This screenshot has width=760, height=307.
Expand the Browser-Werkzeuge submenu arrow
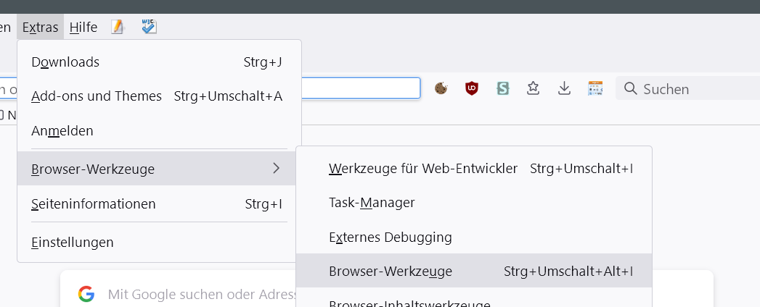276,169
